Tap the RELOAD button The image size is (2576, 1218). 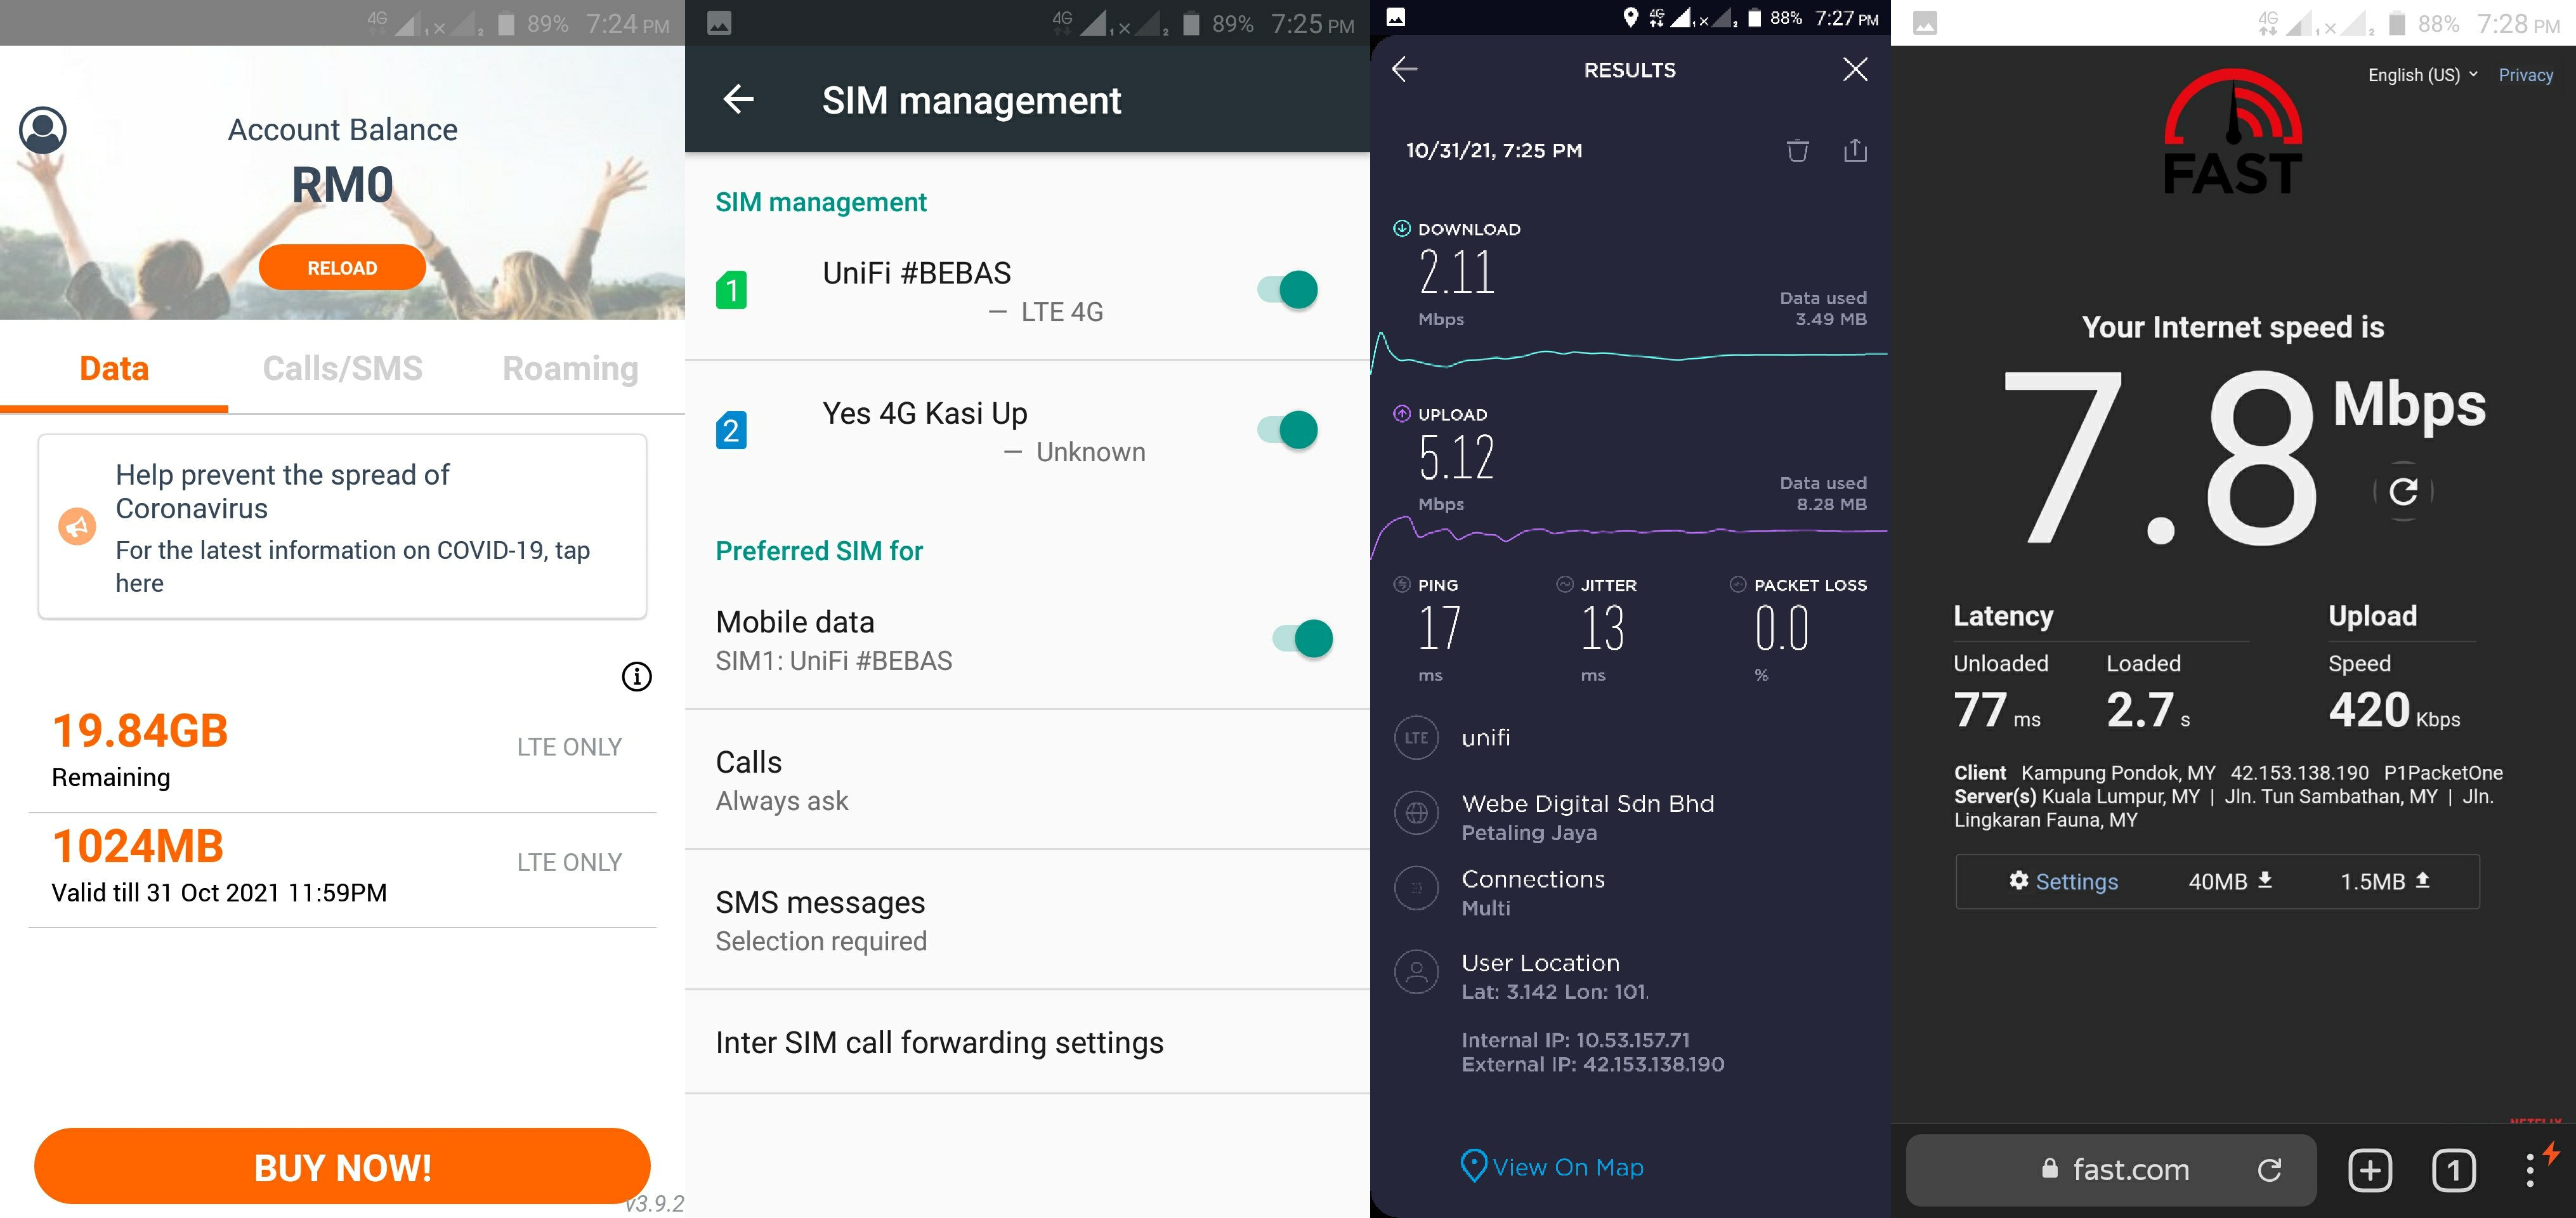click(342, 268)
